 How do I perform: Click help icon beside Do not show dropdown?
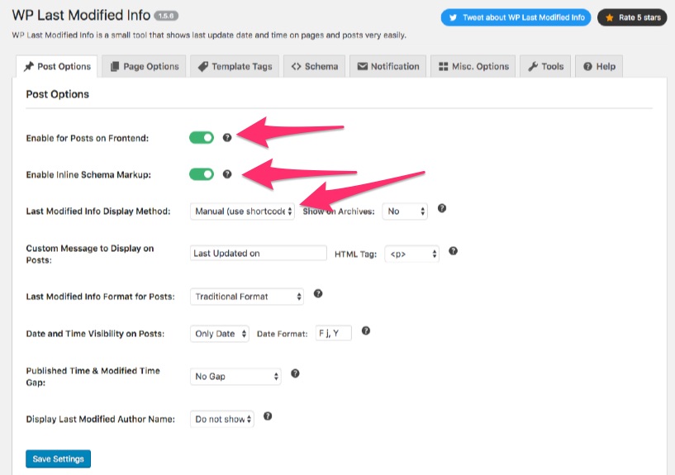coord(268,416)
